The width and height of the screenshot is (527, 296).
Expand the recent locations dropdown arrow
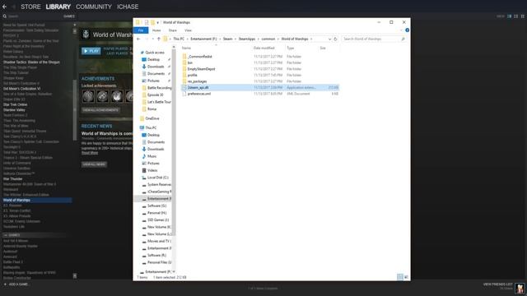[152, 39]
